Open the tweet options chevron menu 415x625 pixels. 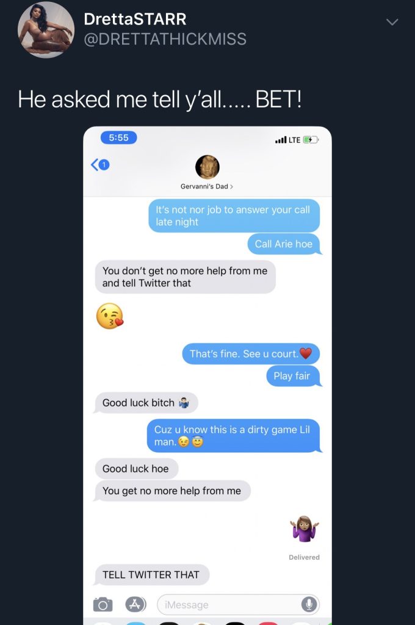click(392, 22)
